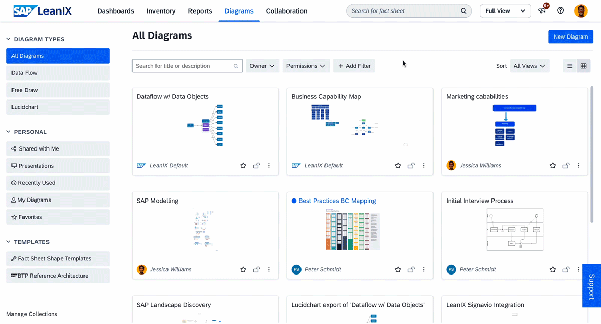Open more options on SAP Modelling
The width and height of the screenshot is (601, 324).
click(269, 269)
